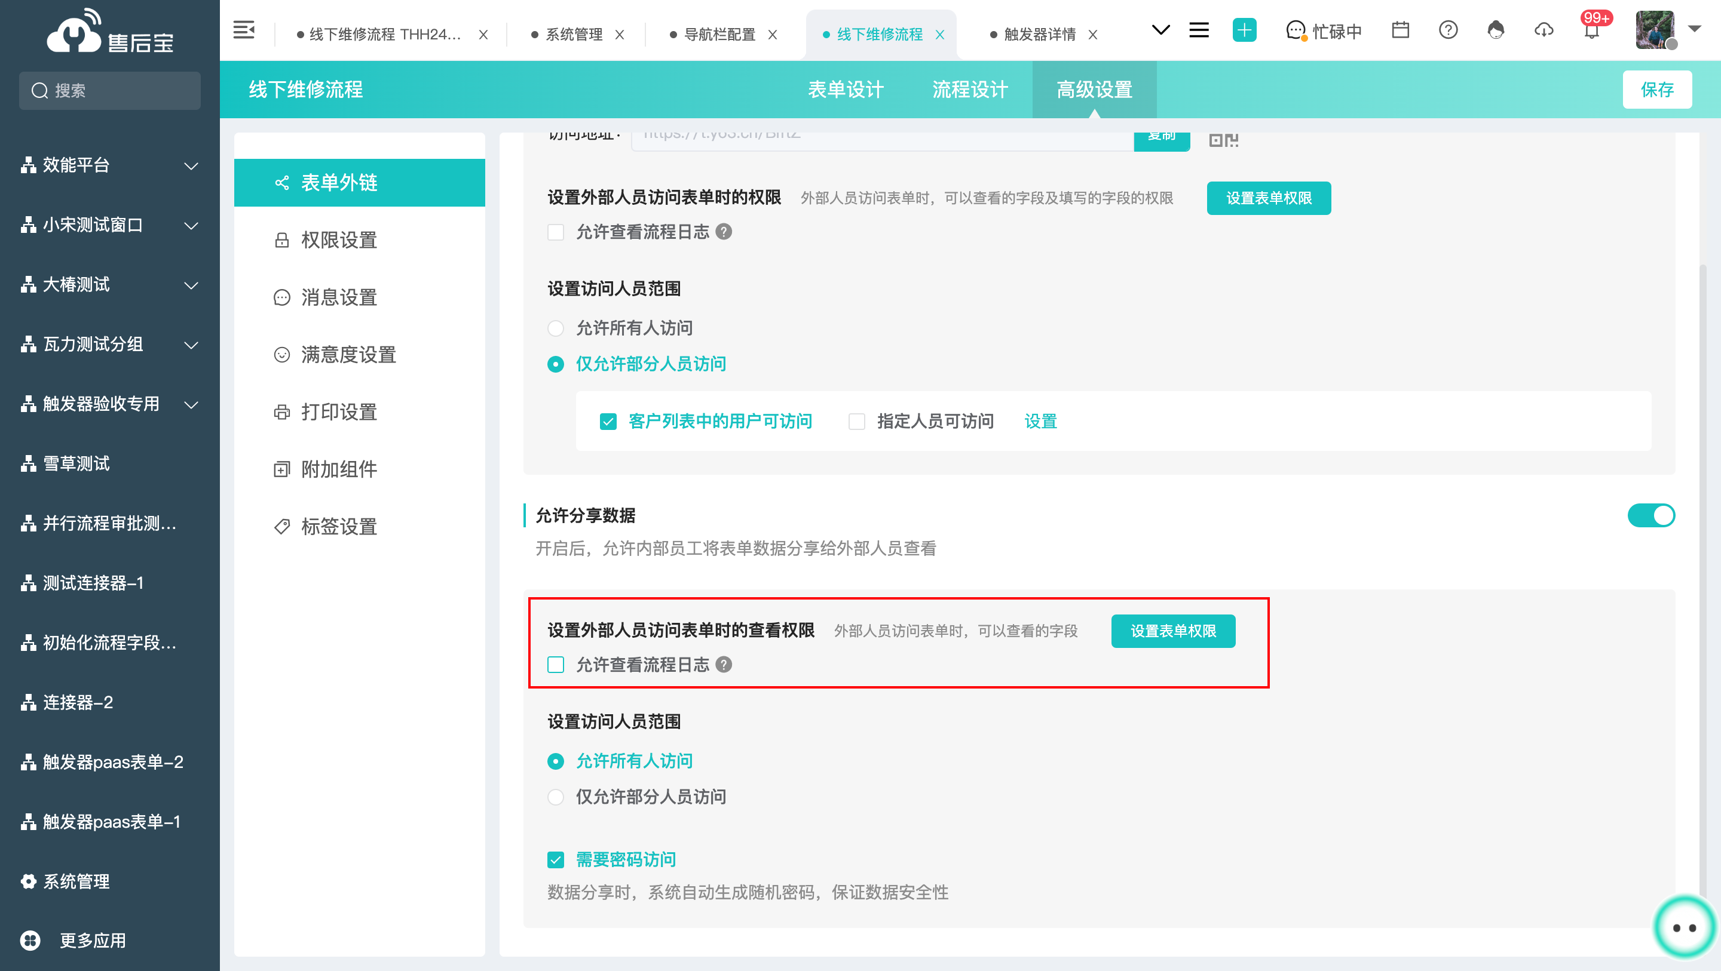Select upper 允许所有人访问 radio option
Image resolution: width=1721 pixels, height=971 pixels.
[556, 328]
